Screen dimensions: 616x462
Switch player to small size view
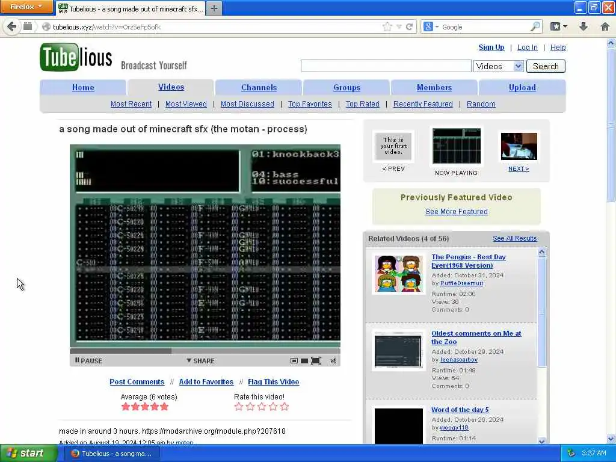pyautogui.click(x=294, y=361)
